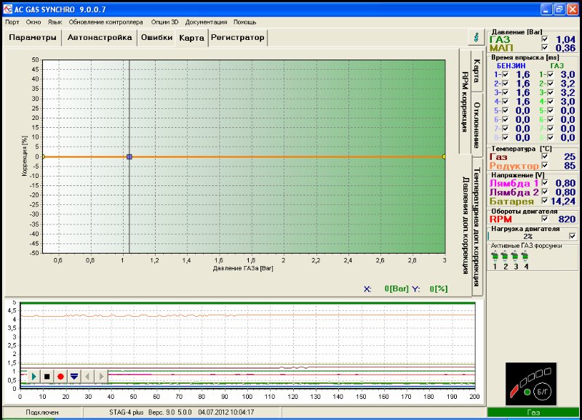Click active gas injector 3 icon
582x420 pixels.
coord(515,257)
